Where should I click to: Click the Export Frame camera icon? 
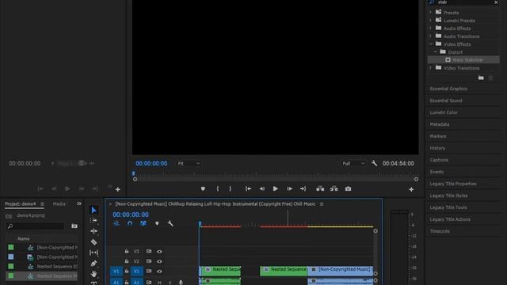point(348,188)
